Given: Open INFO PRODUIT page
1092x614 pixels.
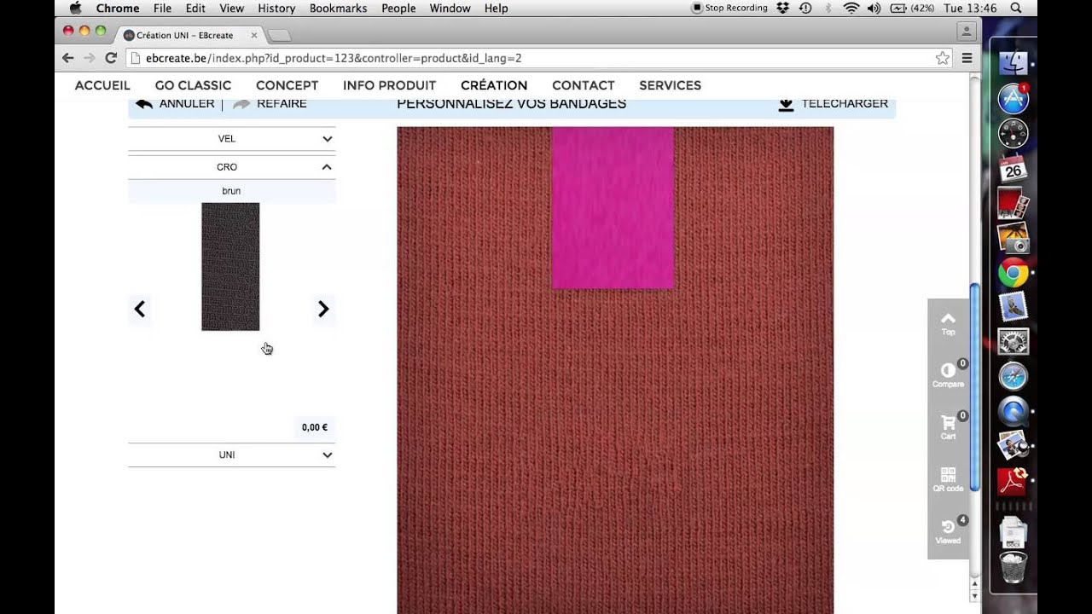Looking at the screenshot, I should tap(389, 85).
